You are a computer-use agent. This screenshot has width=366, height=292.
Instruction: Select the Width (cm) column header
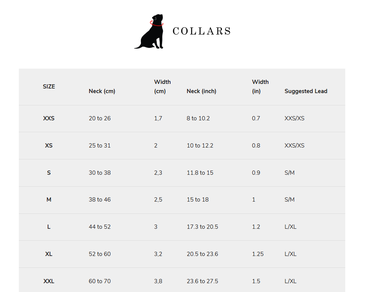click(x=162, y=87)
